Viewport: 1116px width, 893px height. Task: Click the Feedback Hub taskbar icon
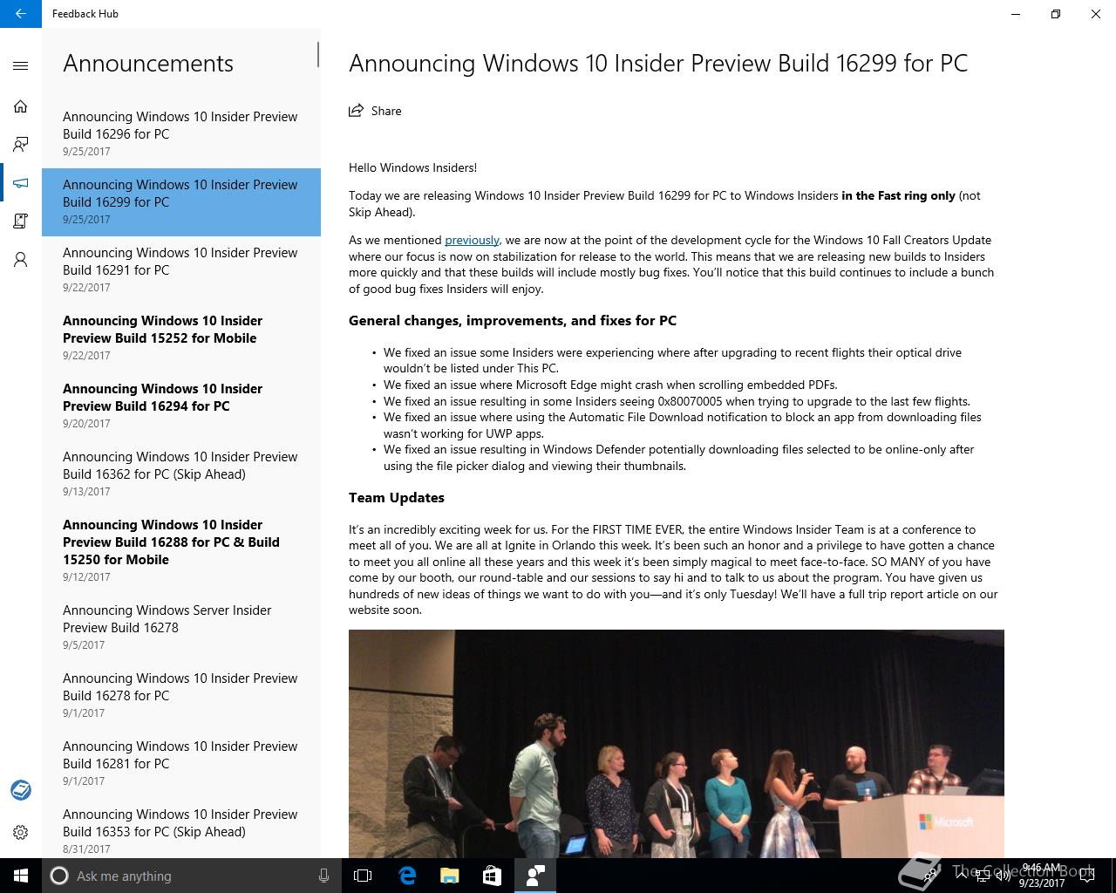534,876
